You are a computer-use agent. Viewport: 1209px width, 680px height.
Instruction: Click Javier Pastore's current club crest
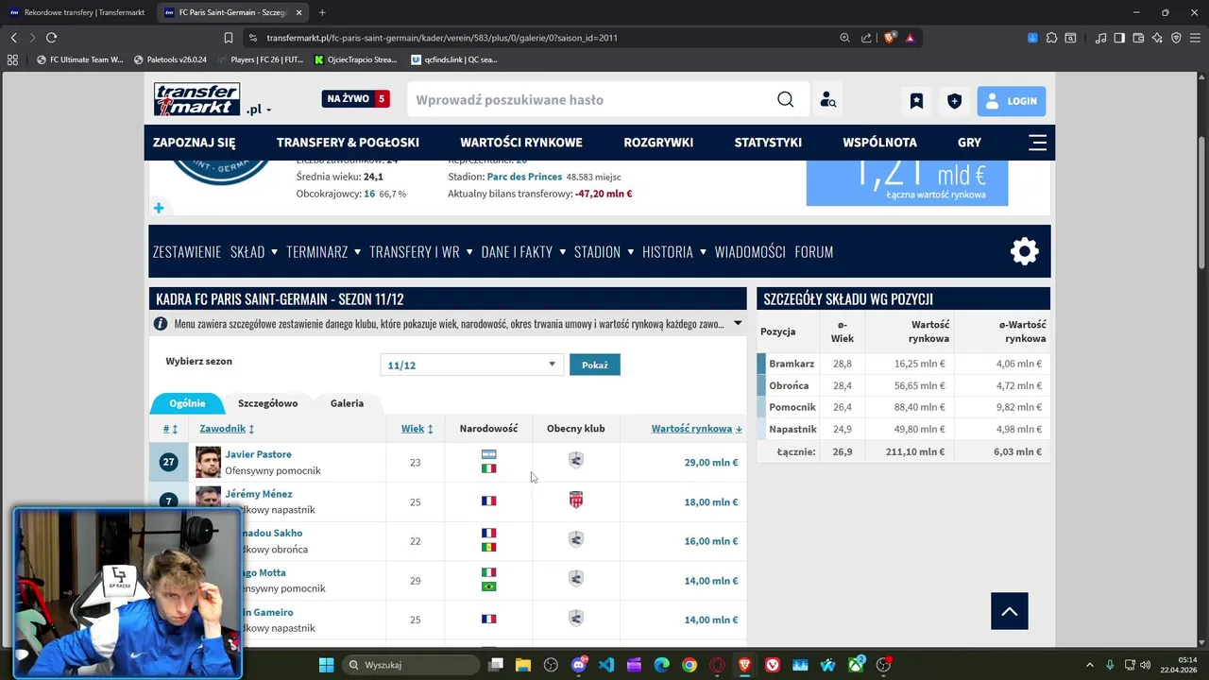pos(576,461)
